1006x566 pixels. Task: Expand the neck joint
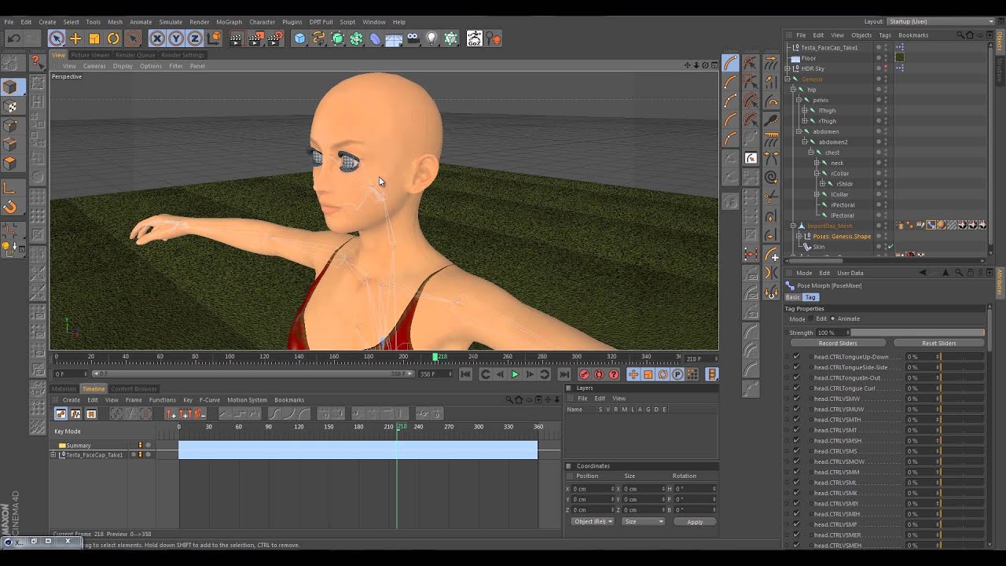(817, 163)
